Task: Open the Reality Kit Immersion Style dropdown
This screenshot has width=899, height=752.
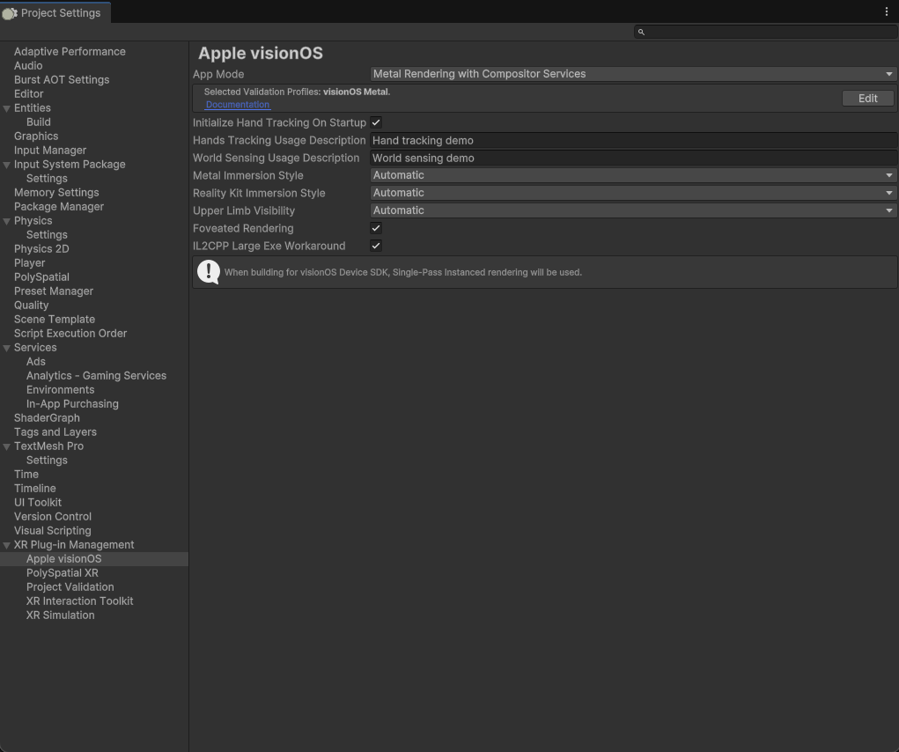Action: [632, 193]
